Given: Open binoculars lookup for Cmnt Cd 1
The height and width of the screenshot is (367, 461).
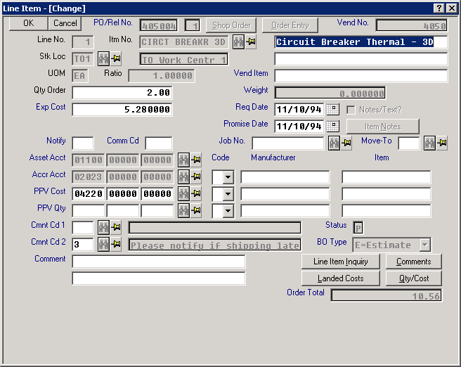Looking at the screenshot, I should coord(103,227).
